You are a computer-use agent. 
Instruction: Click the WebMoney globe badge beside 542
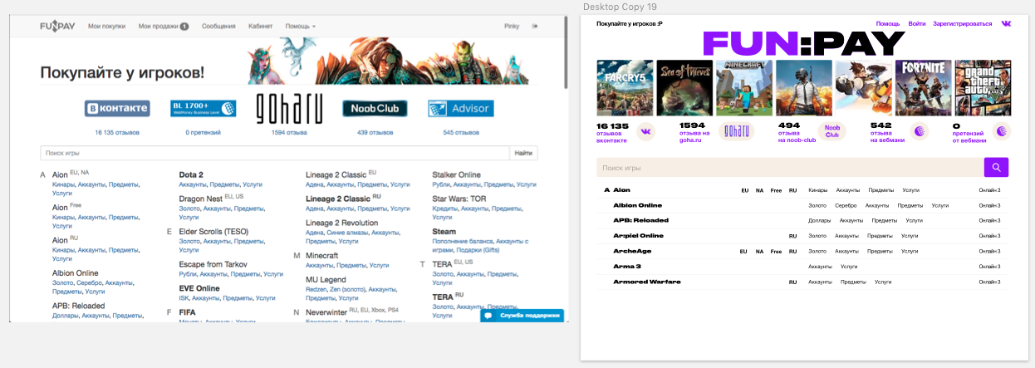[920, 131]
